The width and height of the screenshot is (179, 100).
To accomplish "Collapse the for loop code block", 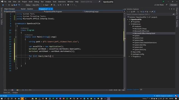I will click(x=16, y=56).
